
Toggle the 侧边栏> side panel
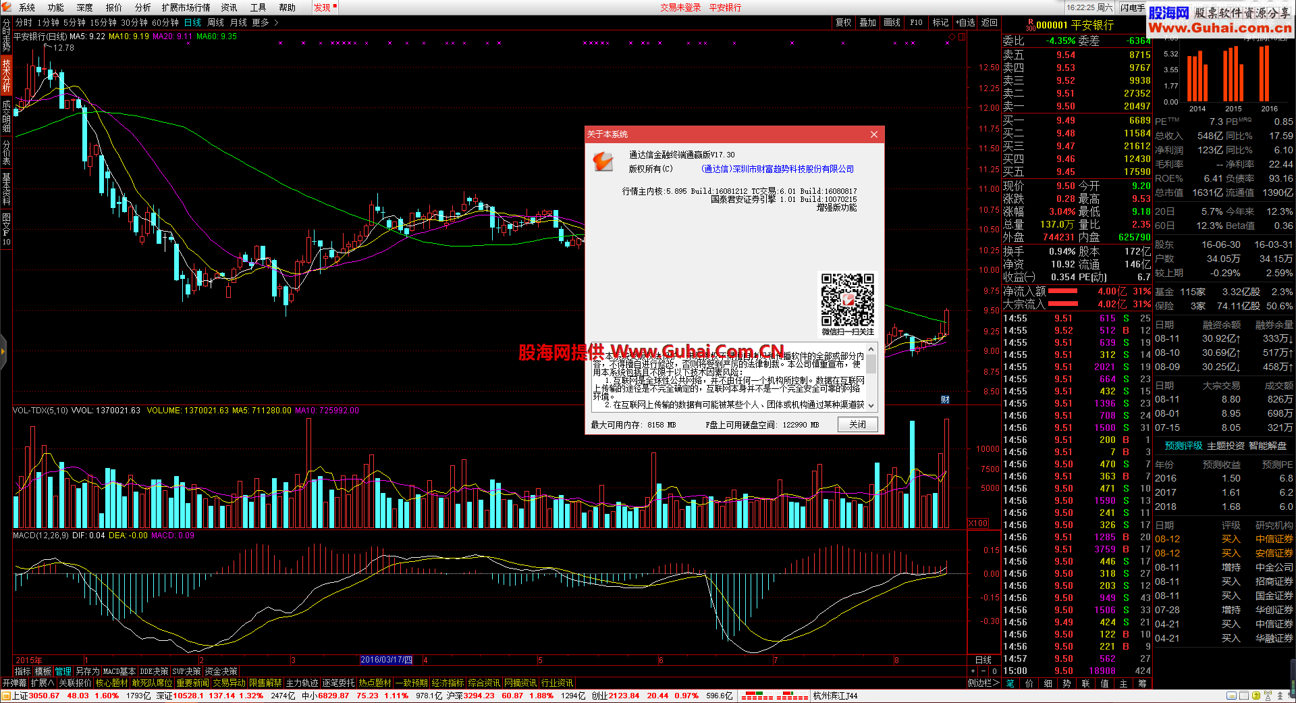tap(983, 683)
